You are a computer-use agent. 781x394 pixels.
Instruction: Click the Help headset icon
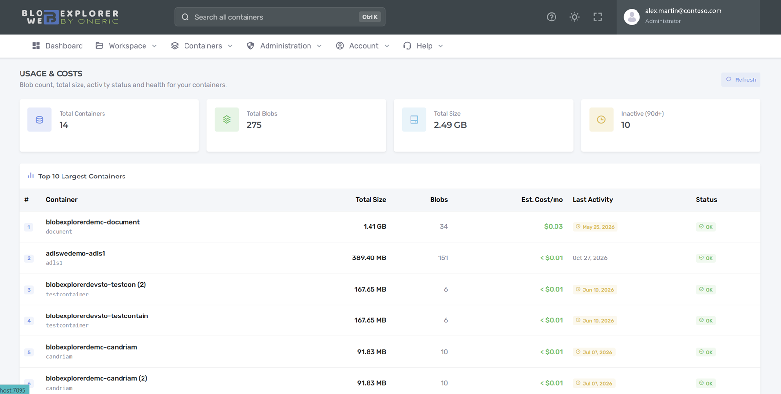click(x=407, y=46)
